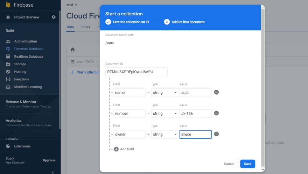Open Machine Learning in the sidebar
Viewport: 308px width, 174px height.
pos(28,87)
